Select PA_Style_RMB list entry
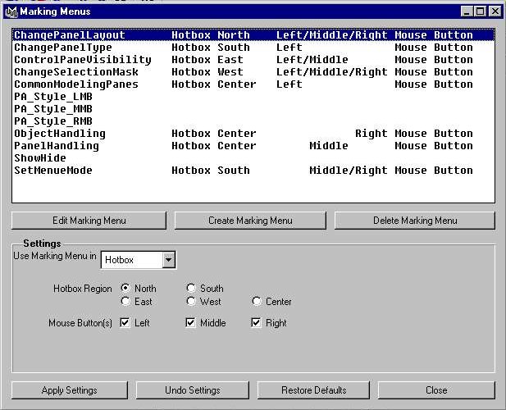 [x=253, y=121]
